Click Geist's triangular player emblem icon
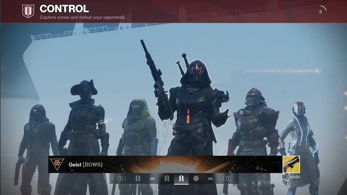This screenshot has height=195, width=347. (x=57, y=164)
